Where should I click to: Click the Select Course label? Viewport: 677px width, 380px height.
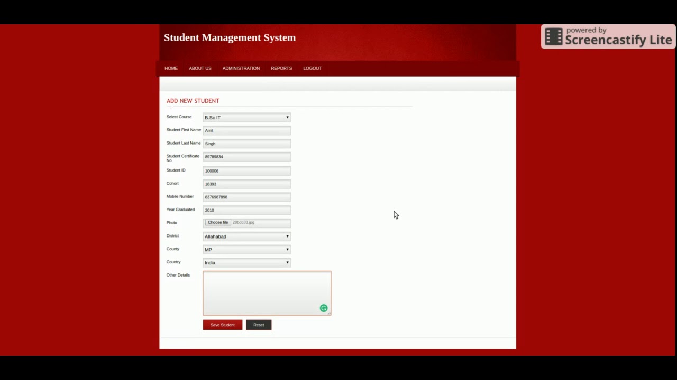pos(179,117)
